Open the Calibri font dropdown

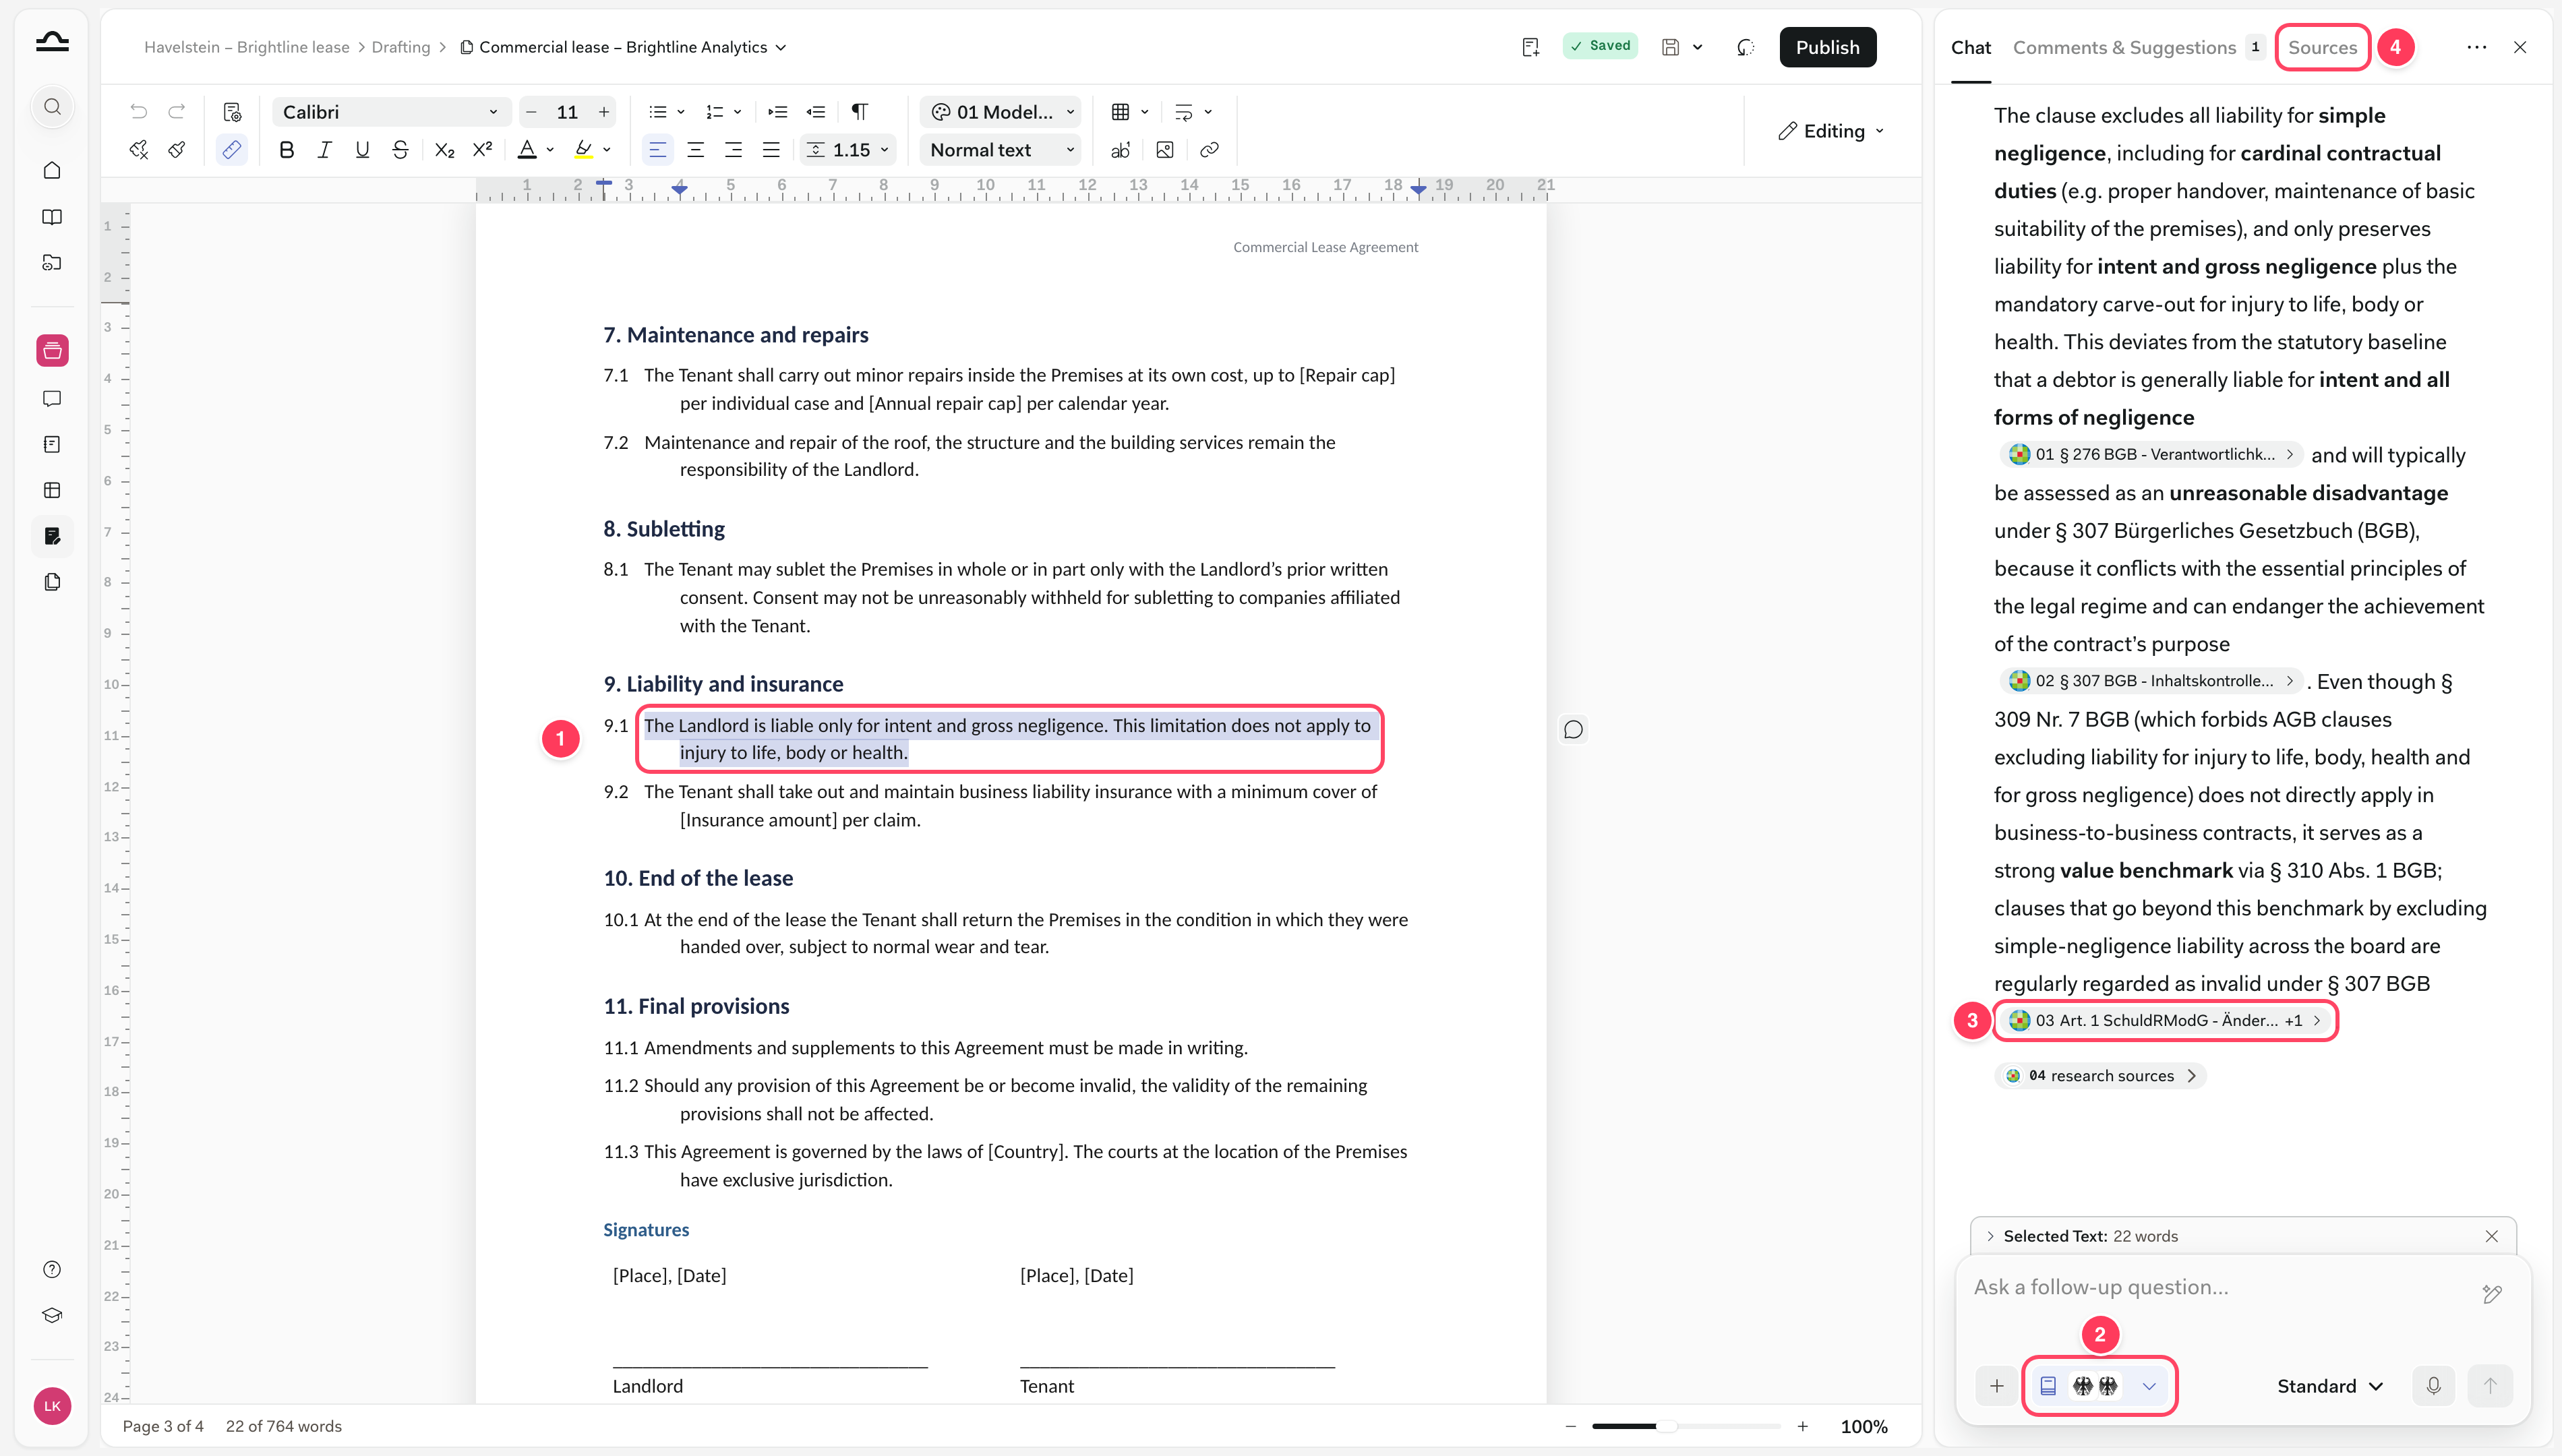pos(391,112)
